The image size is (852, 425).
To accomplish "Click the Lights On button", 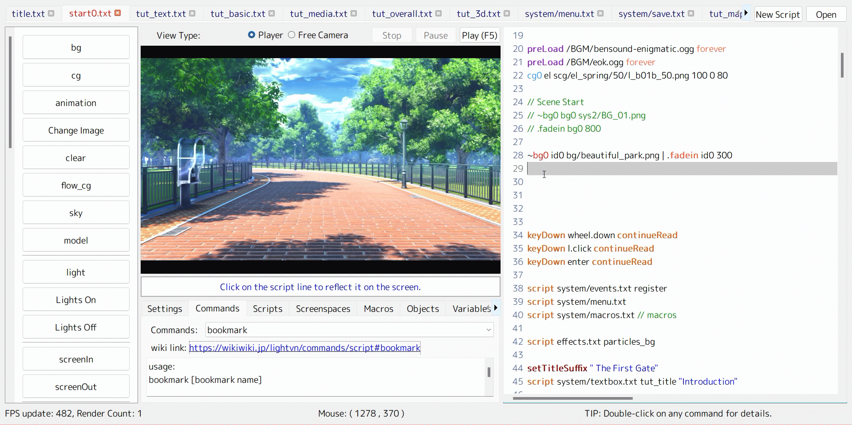I will point(76,299).
